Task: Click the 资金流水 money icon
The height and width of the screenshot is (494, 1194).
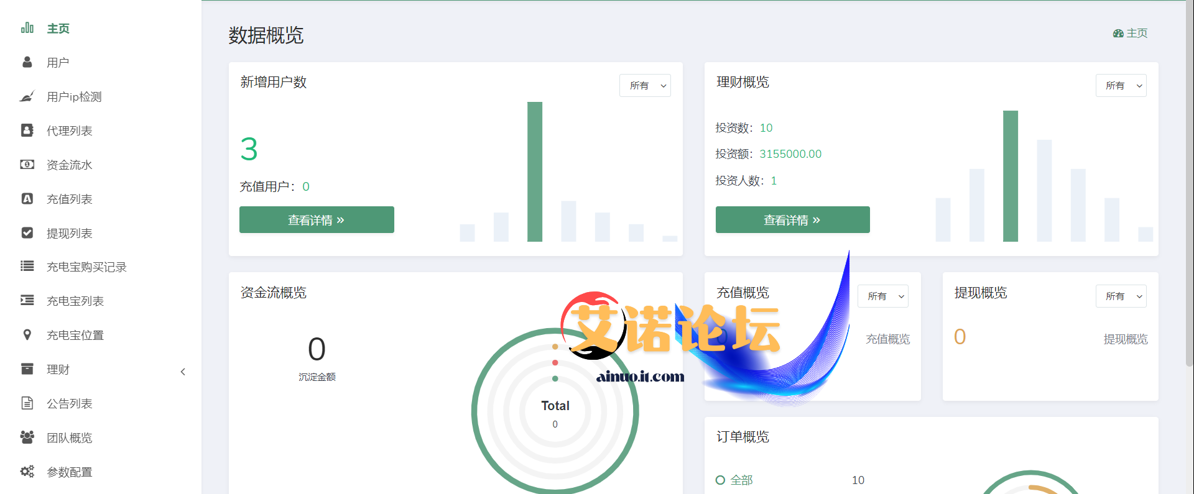Action: [27, 165]
